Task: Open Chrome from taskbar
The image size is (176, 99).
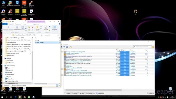Action: [24, 97]
